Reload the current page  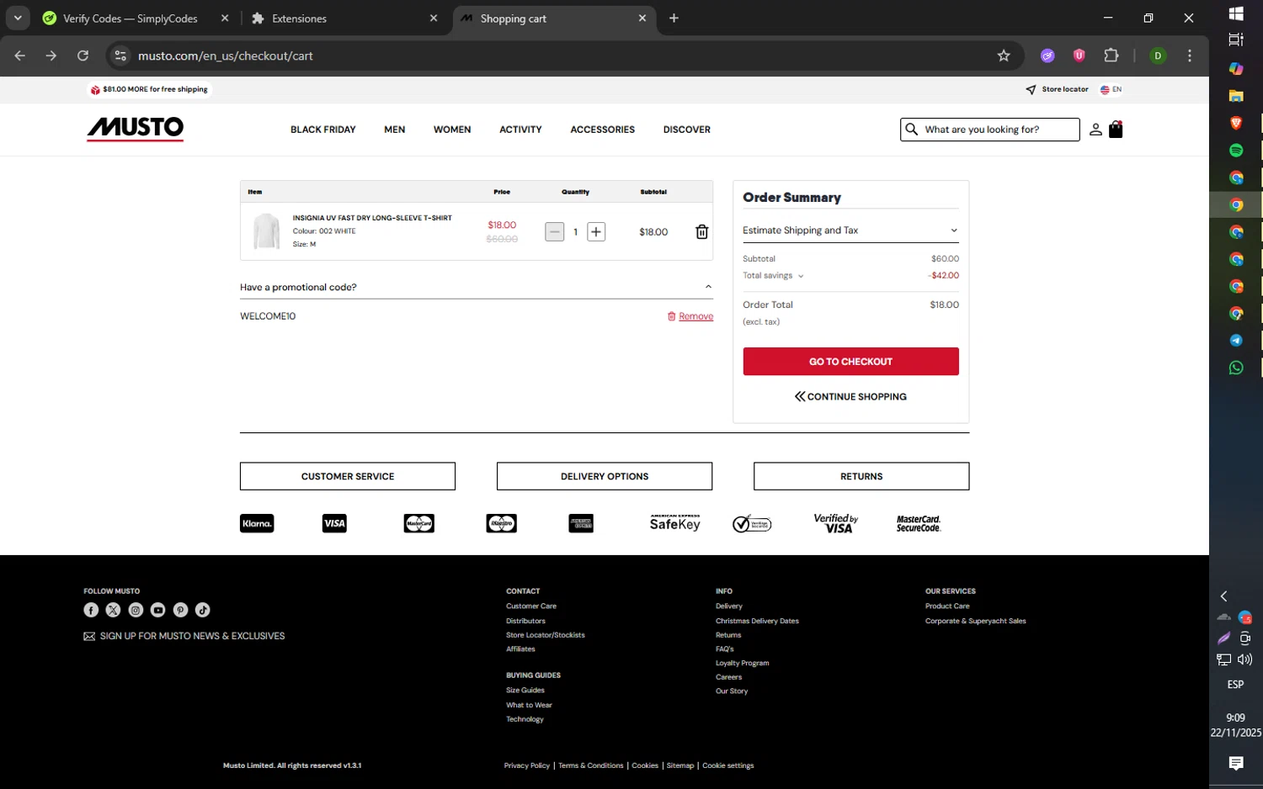[x=83, y=56]
